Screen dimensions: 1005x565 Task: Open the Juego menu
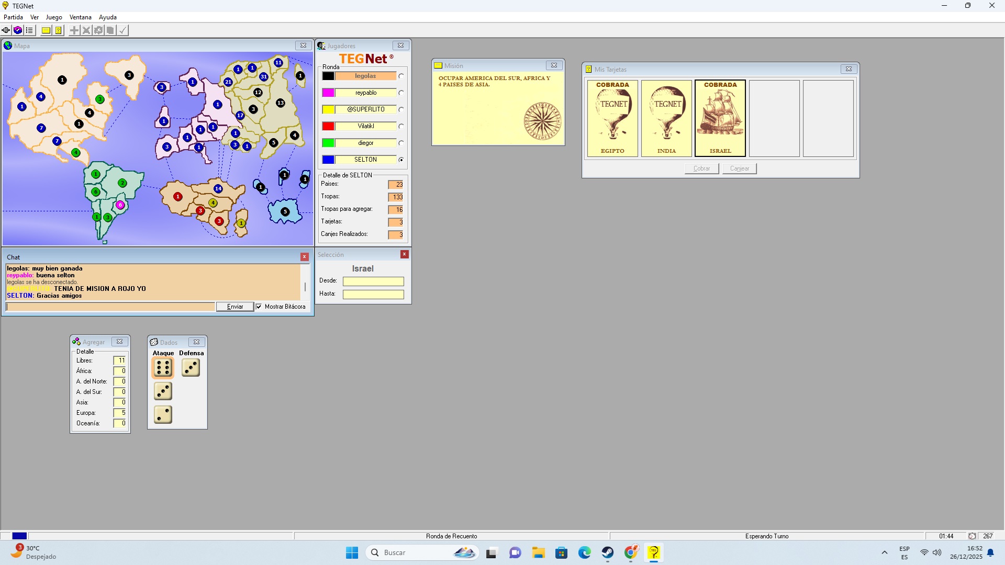pyautogui.click(x=54, y=17)
